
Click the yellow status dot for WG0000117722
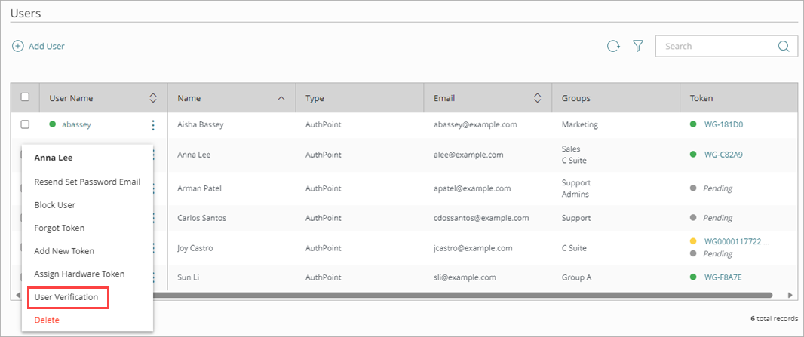click(x=693, y=240)
